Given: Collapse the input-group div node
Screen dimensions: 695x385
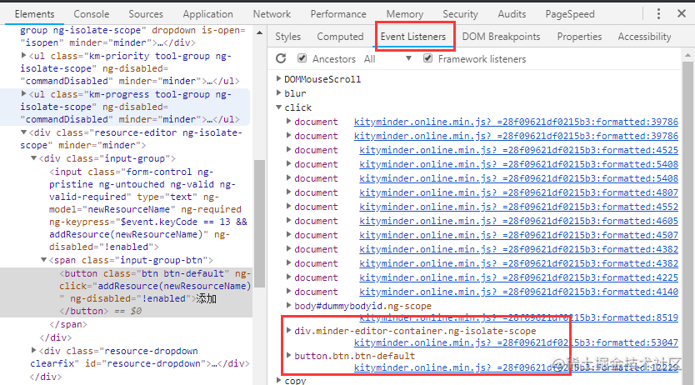Looking at the screenshot, I should point(33,158).
